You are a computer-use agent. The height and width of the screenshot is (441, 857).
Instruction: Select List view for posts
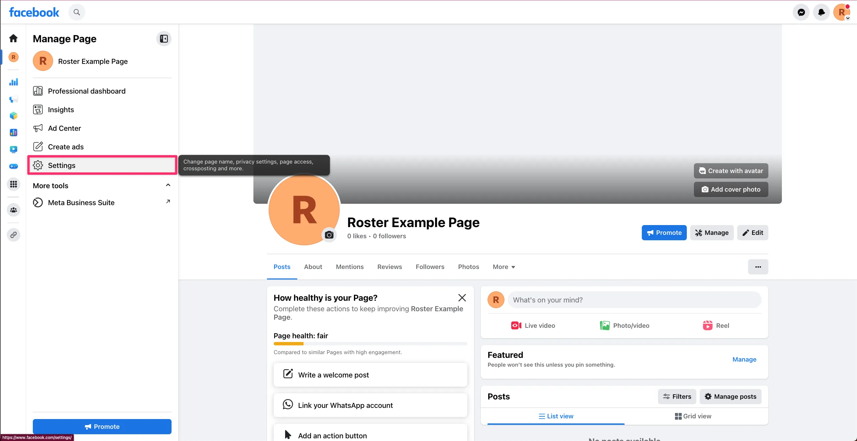point(556,416)
